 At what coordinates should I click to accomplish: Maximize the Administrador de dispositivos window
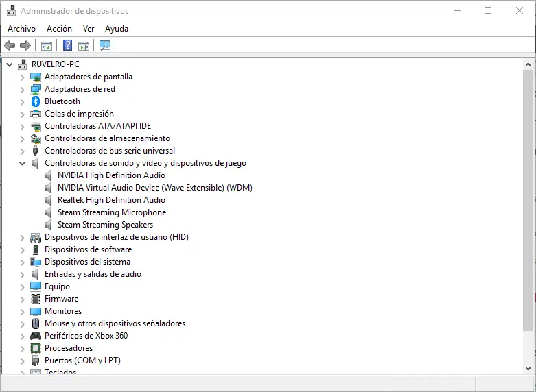(488, 10)
